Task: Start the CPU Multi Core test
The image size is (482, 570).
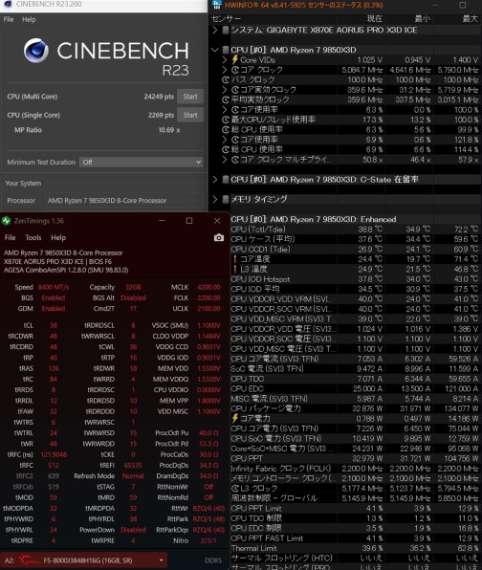Action: point(190,97)
